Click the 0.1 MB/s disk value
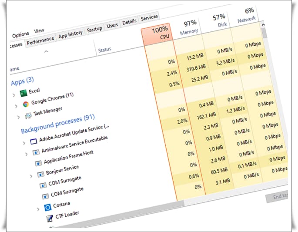 tap(247, 165)
